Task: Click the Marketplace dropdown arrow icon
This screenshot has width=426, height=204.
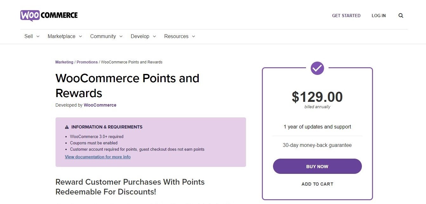Action: [80, 36]
